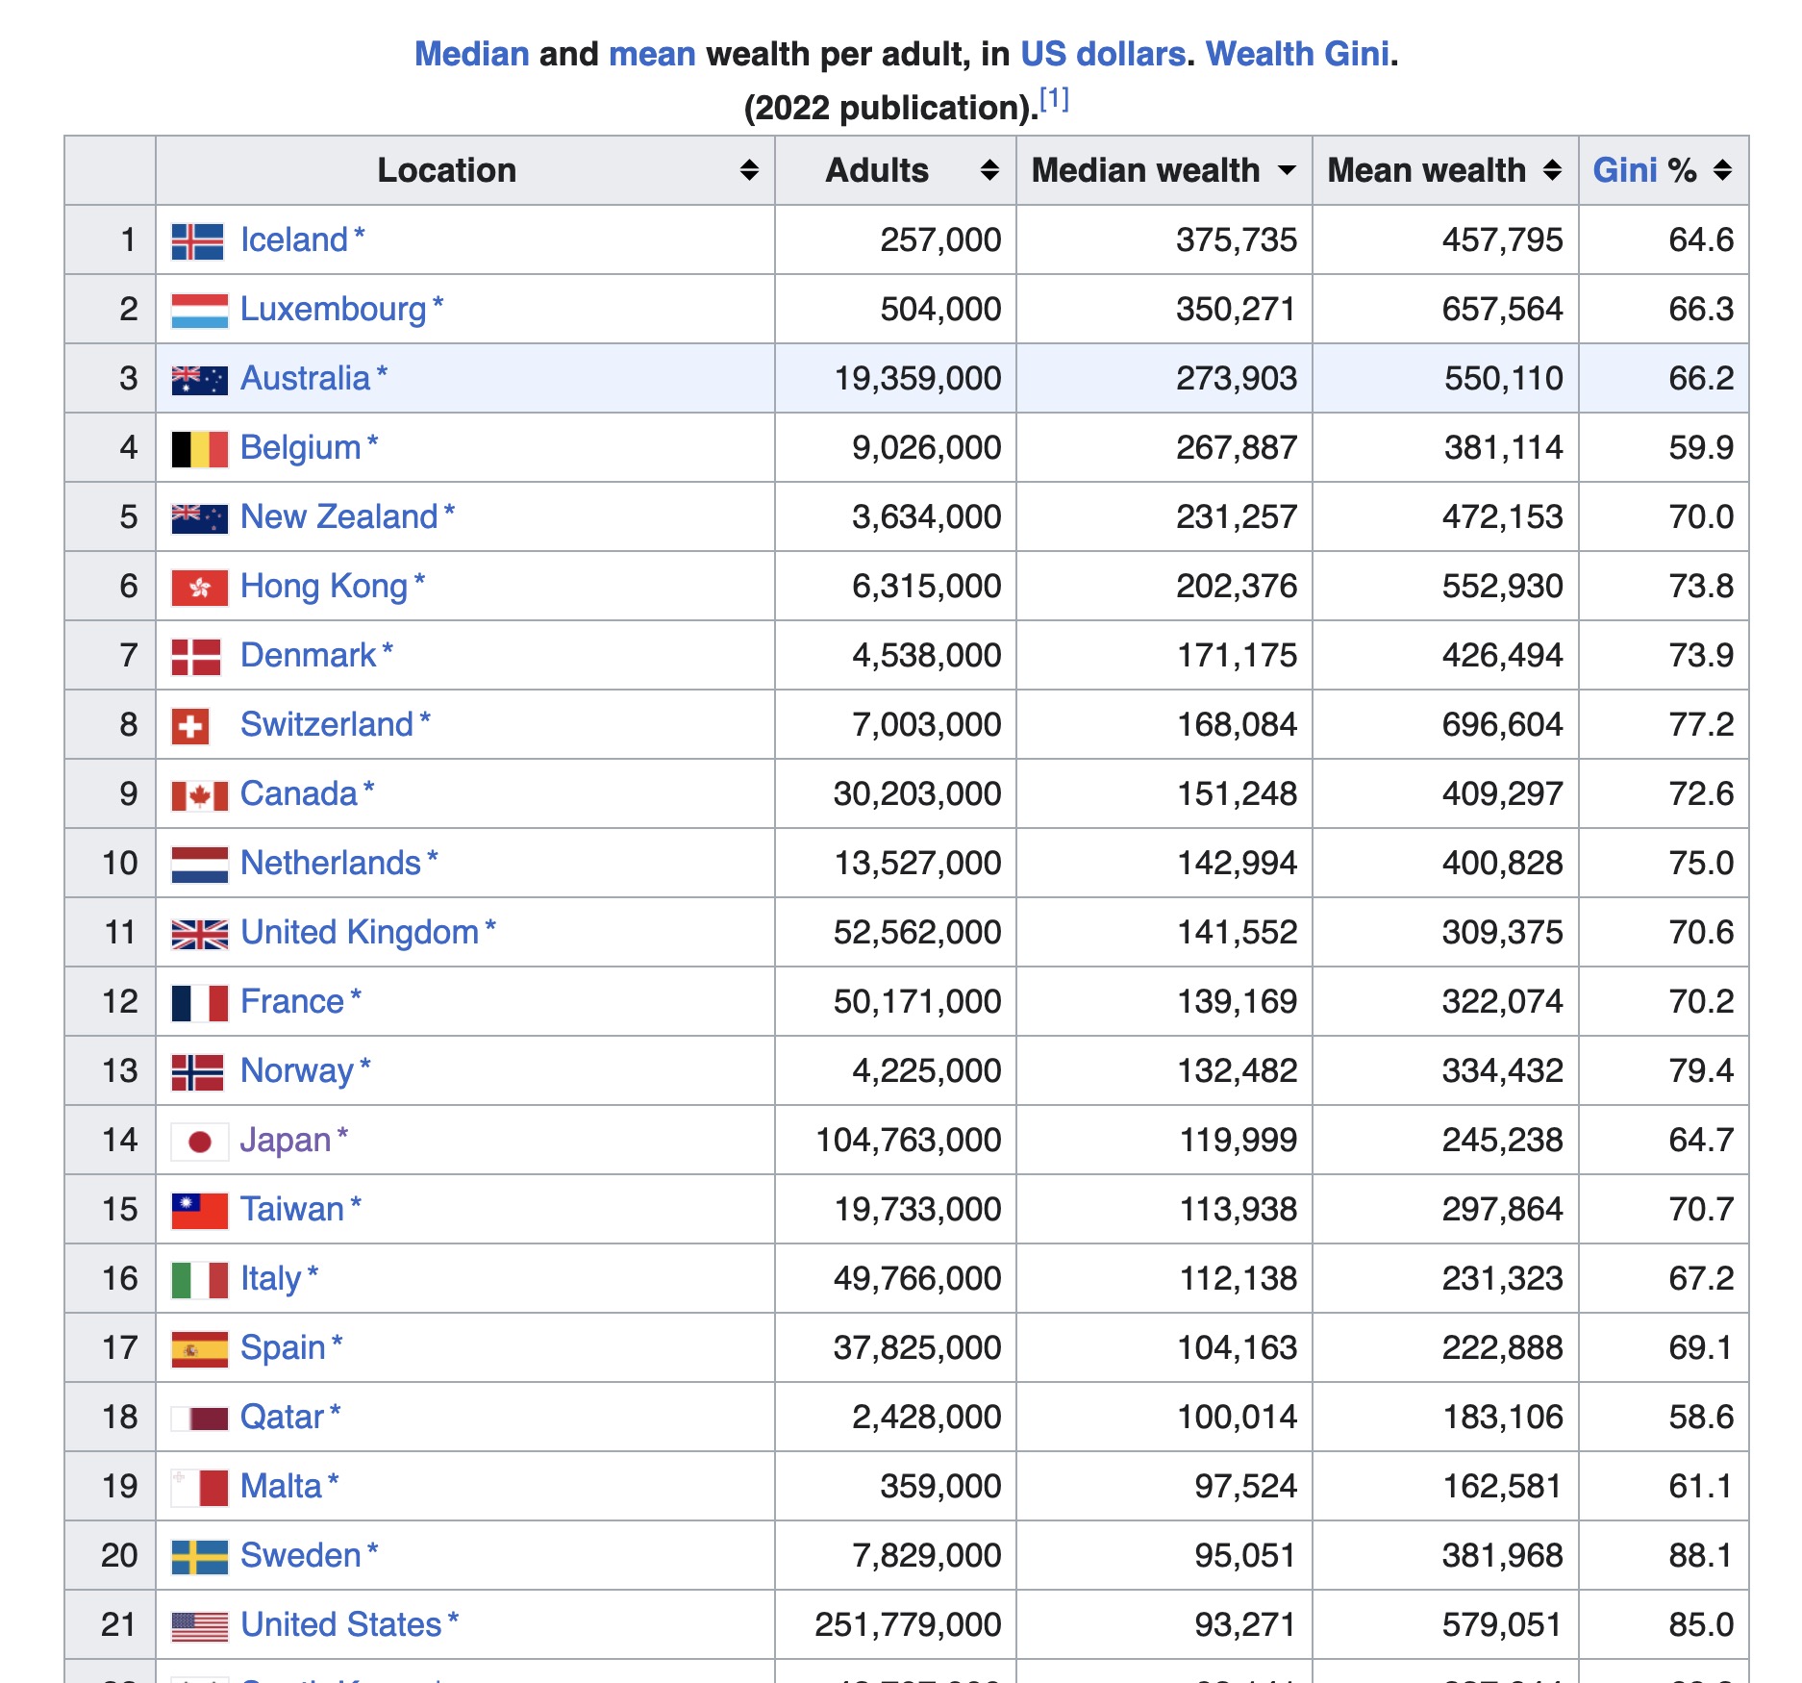This screenshot has width=1802, height=1683.
Task: Open the Spain country link
Action: tap(283, 1347)
